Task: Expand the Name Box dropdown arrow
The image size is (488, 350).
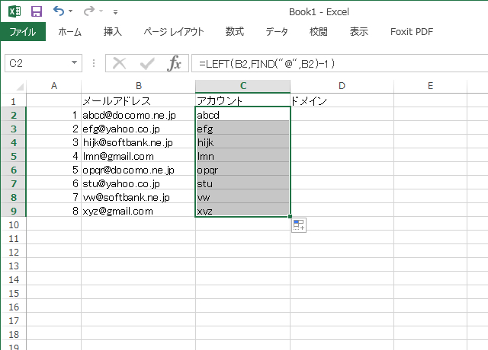Action: pos(74,63)
